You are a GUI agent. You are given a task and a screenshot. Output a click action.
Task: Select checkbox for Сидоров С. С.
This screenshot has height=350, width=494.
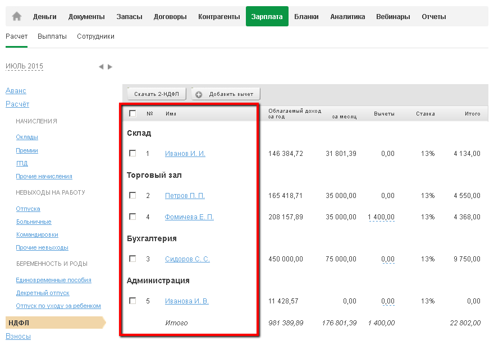(x=132, y=259)
